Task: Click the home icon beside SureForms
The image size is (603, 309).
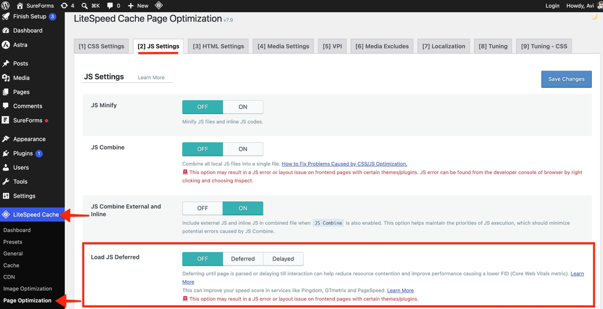Action: [20, 6]
